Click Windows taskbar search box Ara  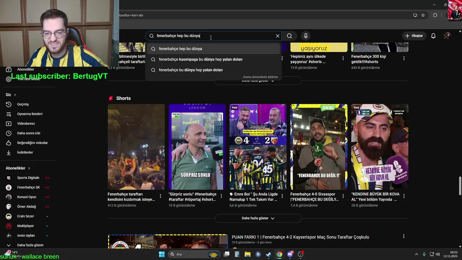click(x=194, y=254)
